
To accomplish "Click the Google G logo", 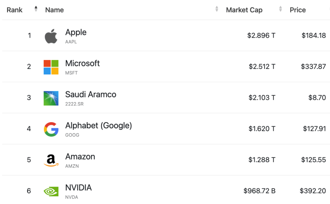I will [51, 129].
